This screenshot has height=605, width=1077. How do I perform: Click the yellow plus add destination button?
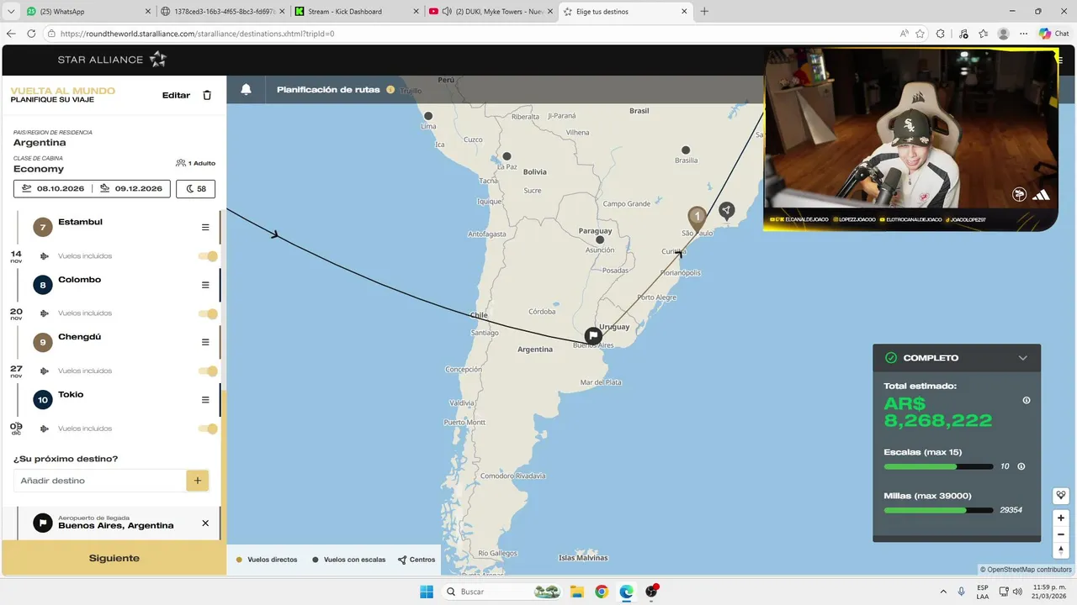click(x=197, y=481)
